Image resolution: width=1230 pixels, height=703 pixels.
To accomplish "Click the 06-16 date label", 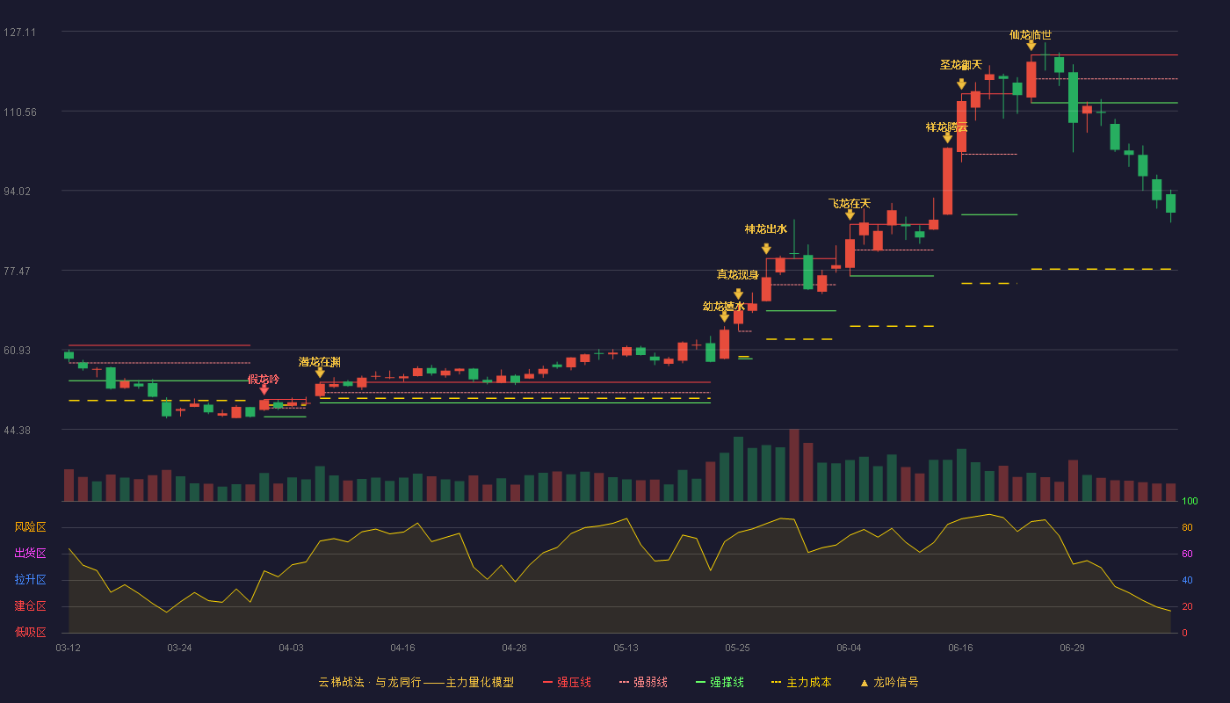I will click(x=960, y=648).
